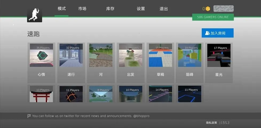Image resolution: width=261 pixels, height=128 pixels.
Task: Click the 21 Players count label
Action: tap(132, 48)
